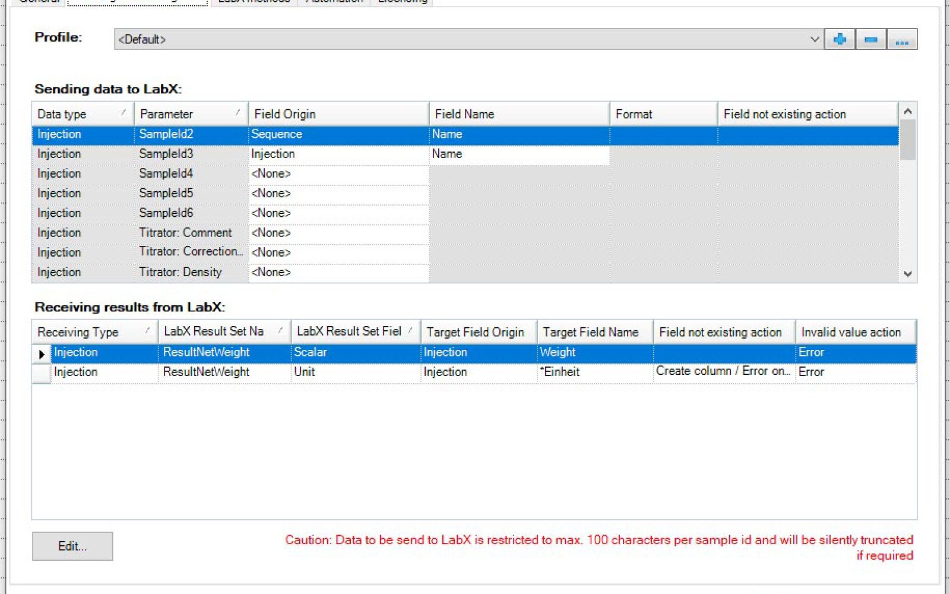Click the receiving table's Field not existing action header

[x=724, y=331]
